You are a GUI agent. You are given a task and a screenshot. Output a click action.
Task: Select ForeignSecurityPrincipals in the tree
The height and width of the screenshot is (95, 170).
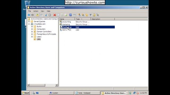coord(46,34)
